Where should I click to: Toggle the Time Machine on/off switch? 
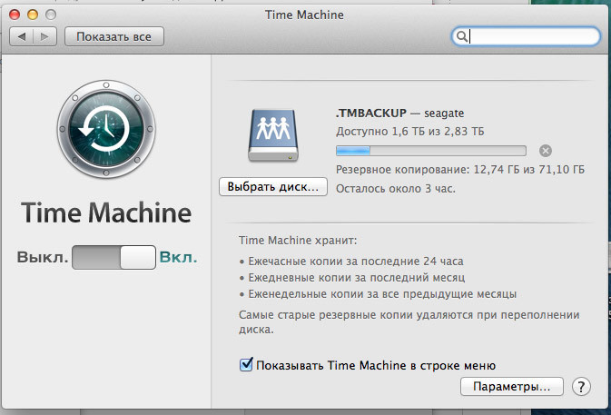(x=113, y=258)
